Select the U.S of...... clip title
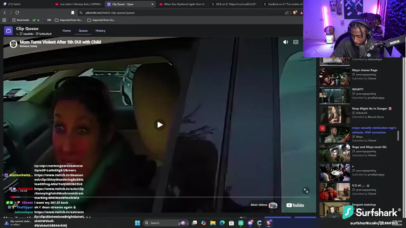Image resolution: width=406 pixels, height=228 pixels. coord(361,185)
